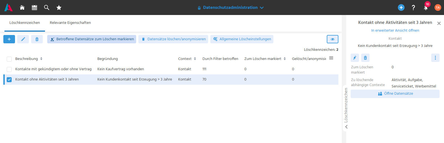Click trash icon in detail panel
Screen dimensions: 444x143
tap(365, 58)
